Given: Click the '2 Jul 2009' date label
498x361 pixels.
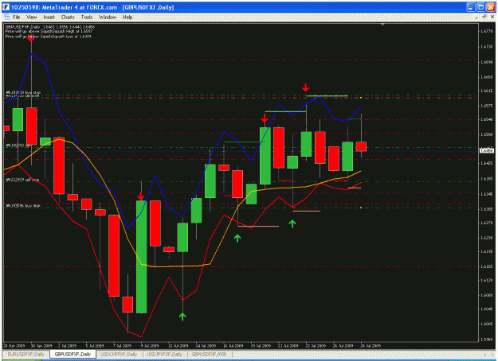Looking at the screenshot, I should [67, 346].
